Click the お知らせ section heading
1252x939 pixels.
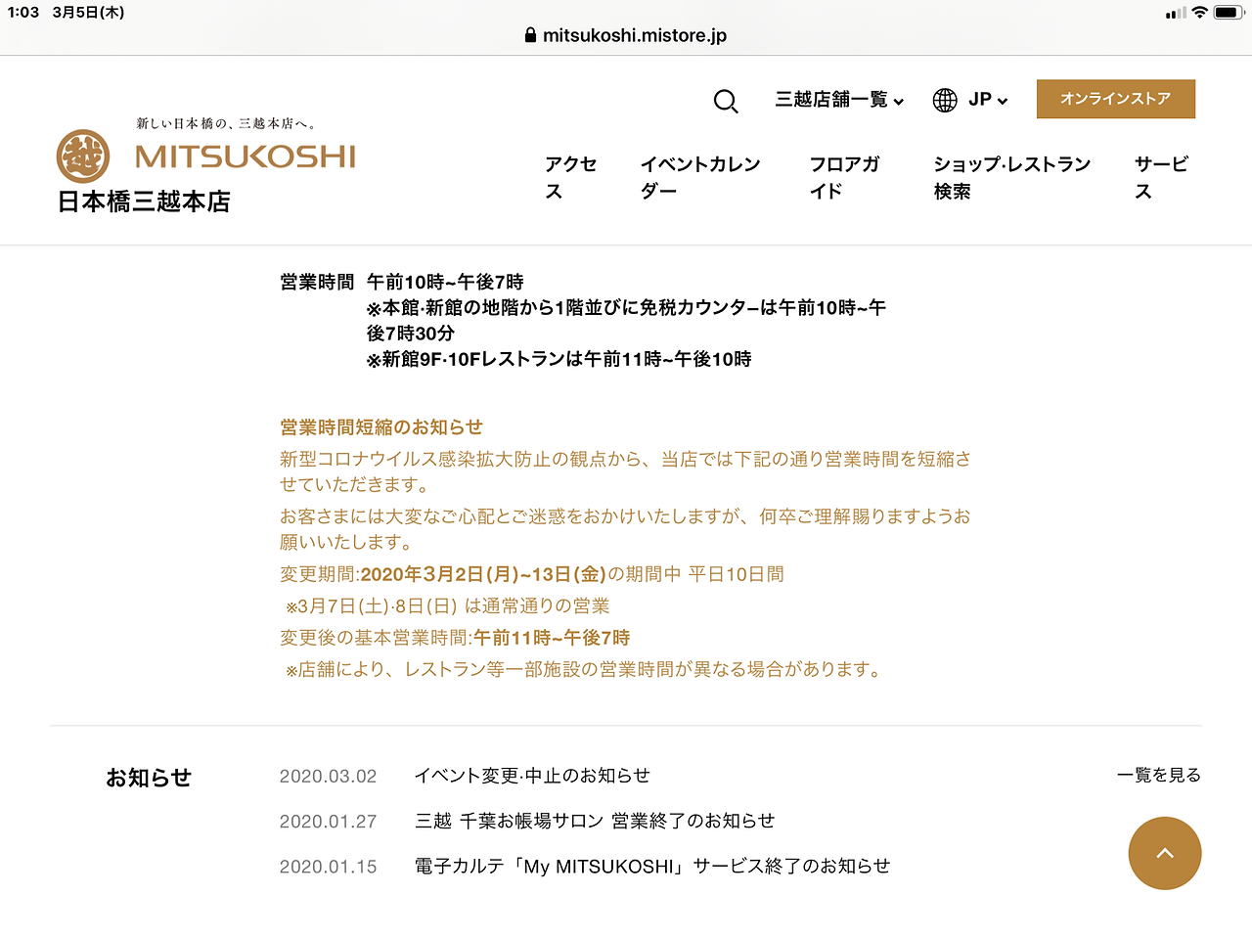149,778
